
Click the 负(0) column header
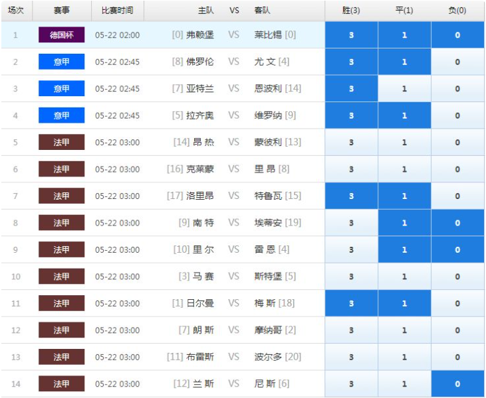pos(457,11)
